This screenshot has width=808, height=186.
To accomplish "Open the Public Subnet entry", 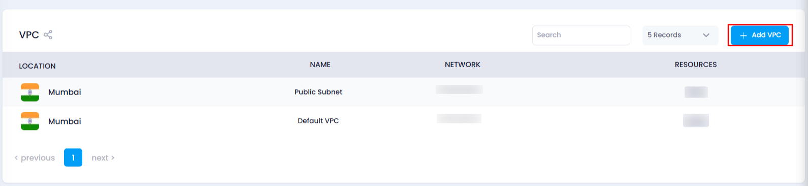I will click(318, 92).
